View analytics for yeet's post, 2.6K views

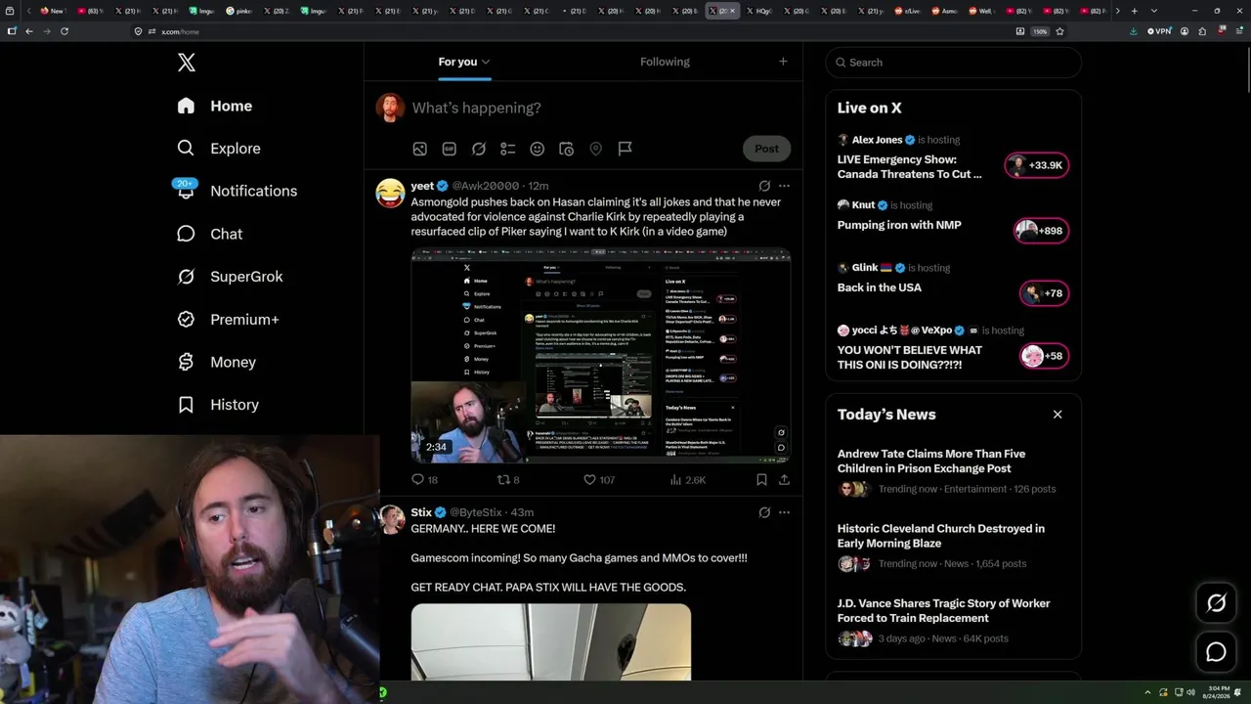[687, 480]
